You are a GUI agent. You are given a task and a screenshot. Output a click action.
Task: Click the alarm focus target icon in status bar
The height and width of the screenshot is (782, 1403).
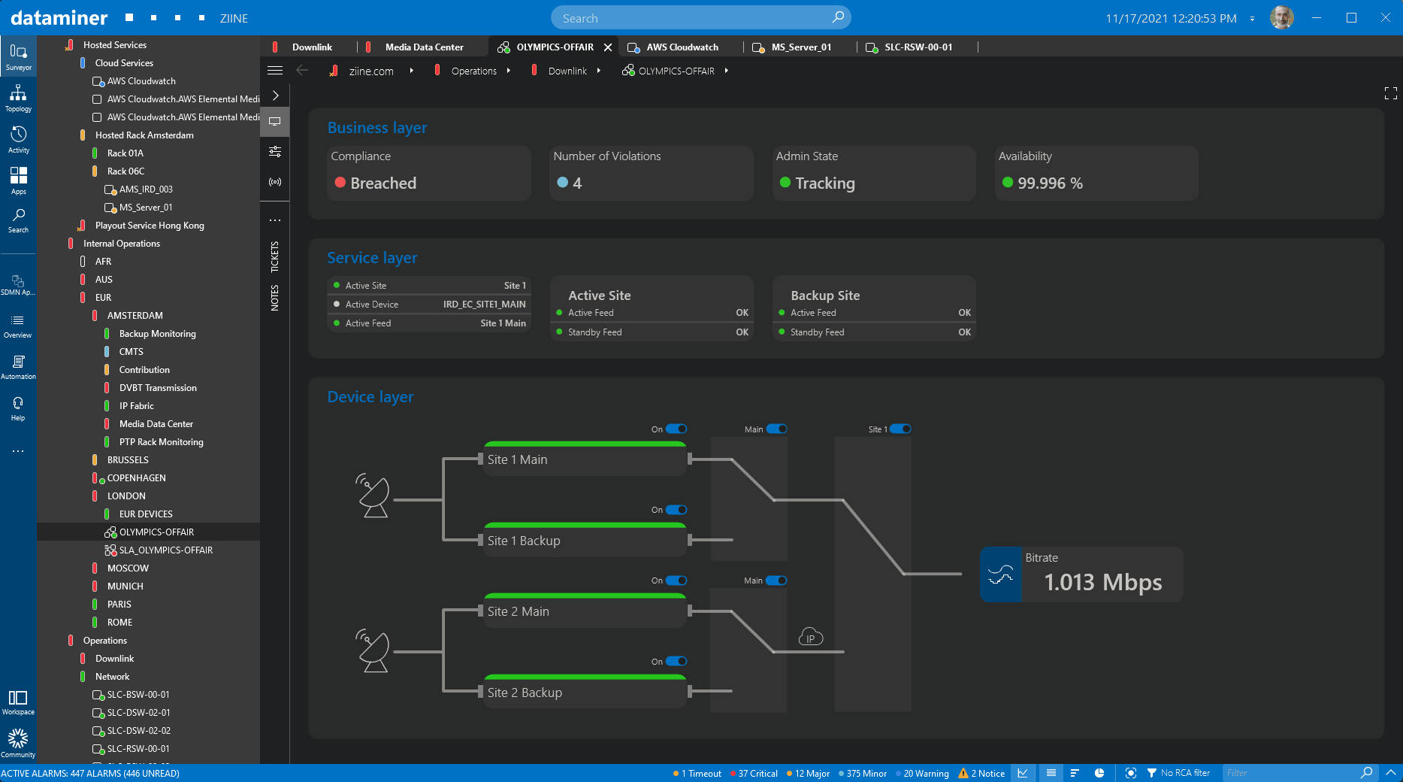[x=1131, y=773]
